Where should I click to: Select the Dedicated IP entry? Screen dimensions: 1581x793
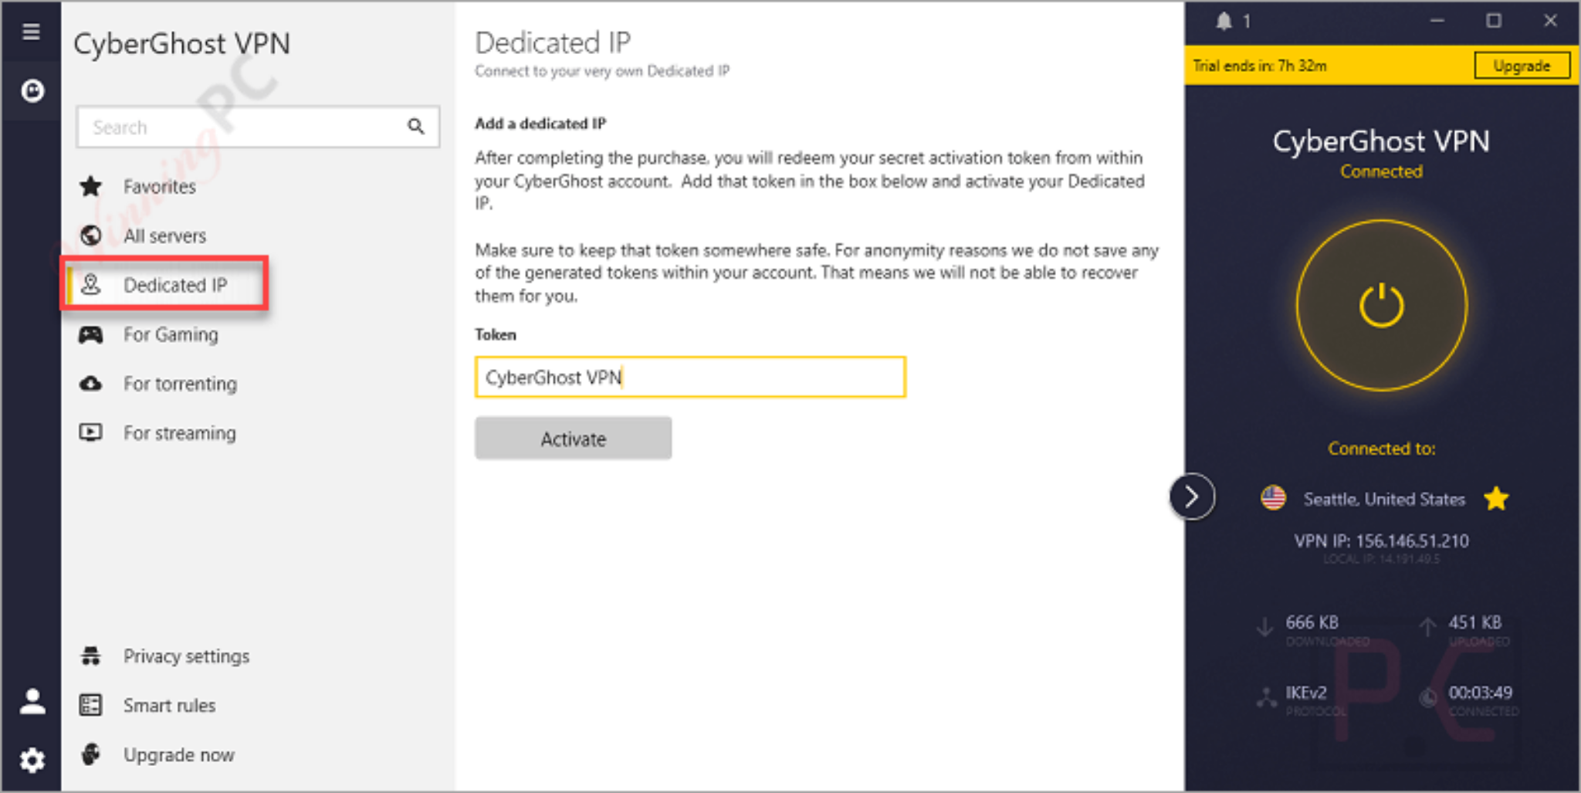[x=165, y=284]
